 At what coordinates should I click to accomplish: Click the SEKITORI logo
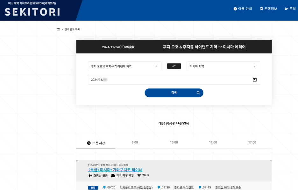click(x=32, y=12)
